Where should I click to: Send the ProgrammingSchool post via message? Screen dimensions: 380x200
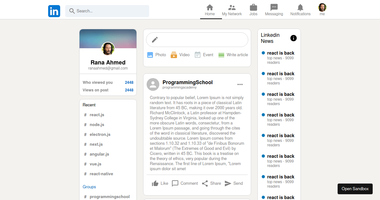[x=228, y=183]
